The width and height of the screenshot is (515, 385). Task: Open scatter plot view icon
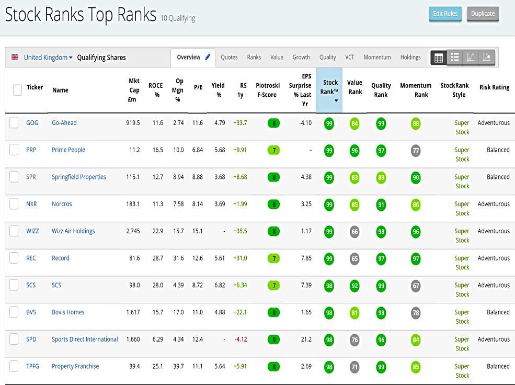[x=486, y=58]
